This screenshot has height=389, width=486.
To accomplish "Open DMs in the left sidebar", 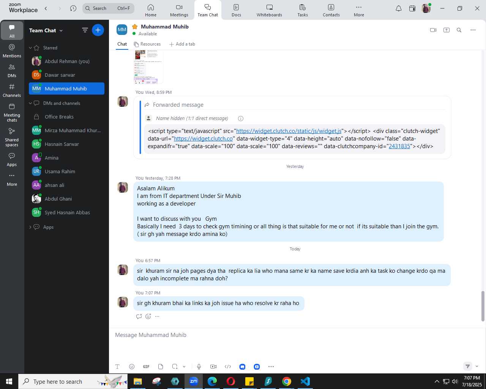I will click(12, 71).
